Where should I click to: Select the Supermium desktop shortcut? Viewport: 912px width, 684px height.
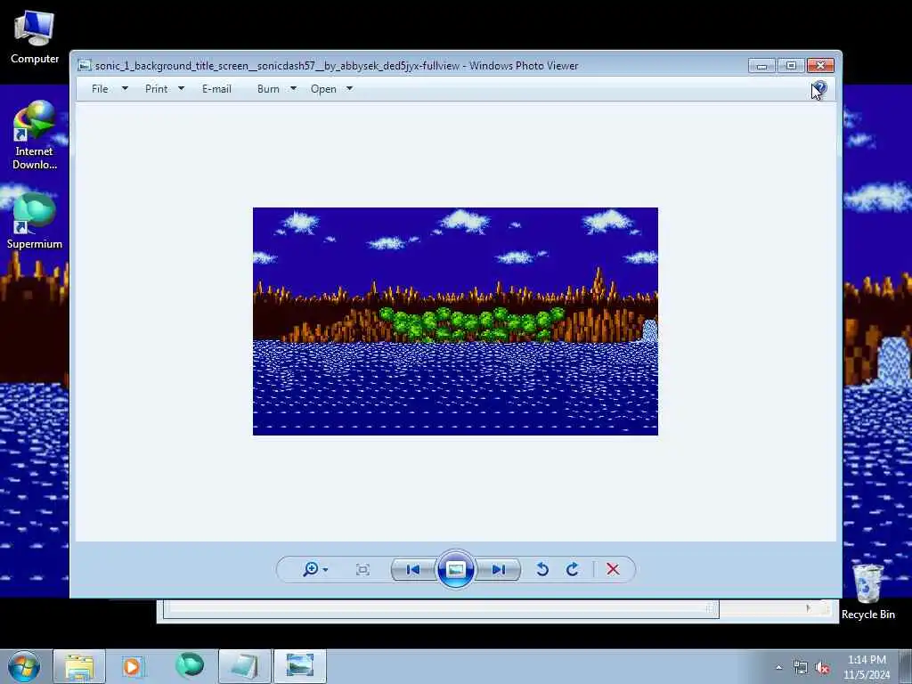(35, 222)
